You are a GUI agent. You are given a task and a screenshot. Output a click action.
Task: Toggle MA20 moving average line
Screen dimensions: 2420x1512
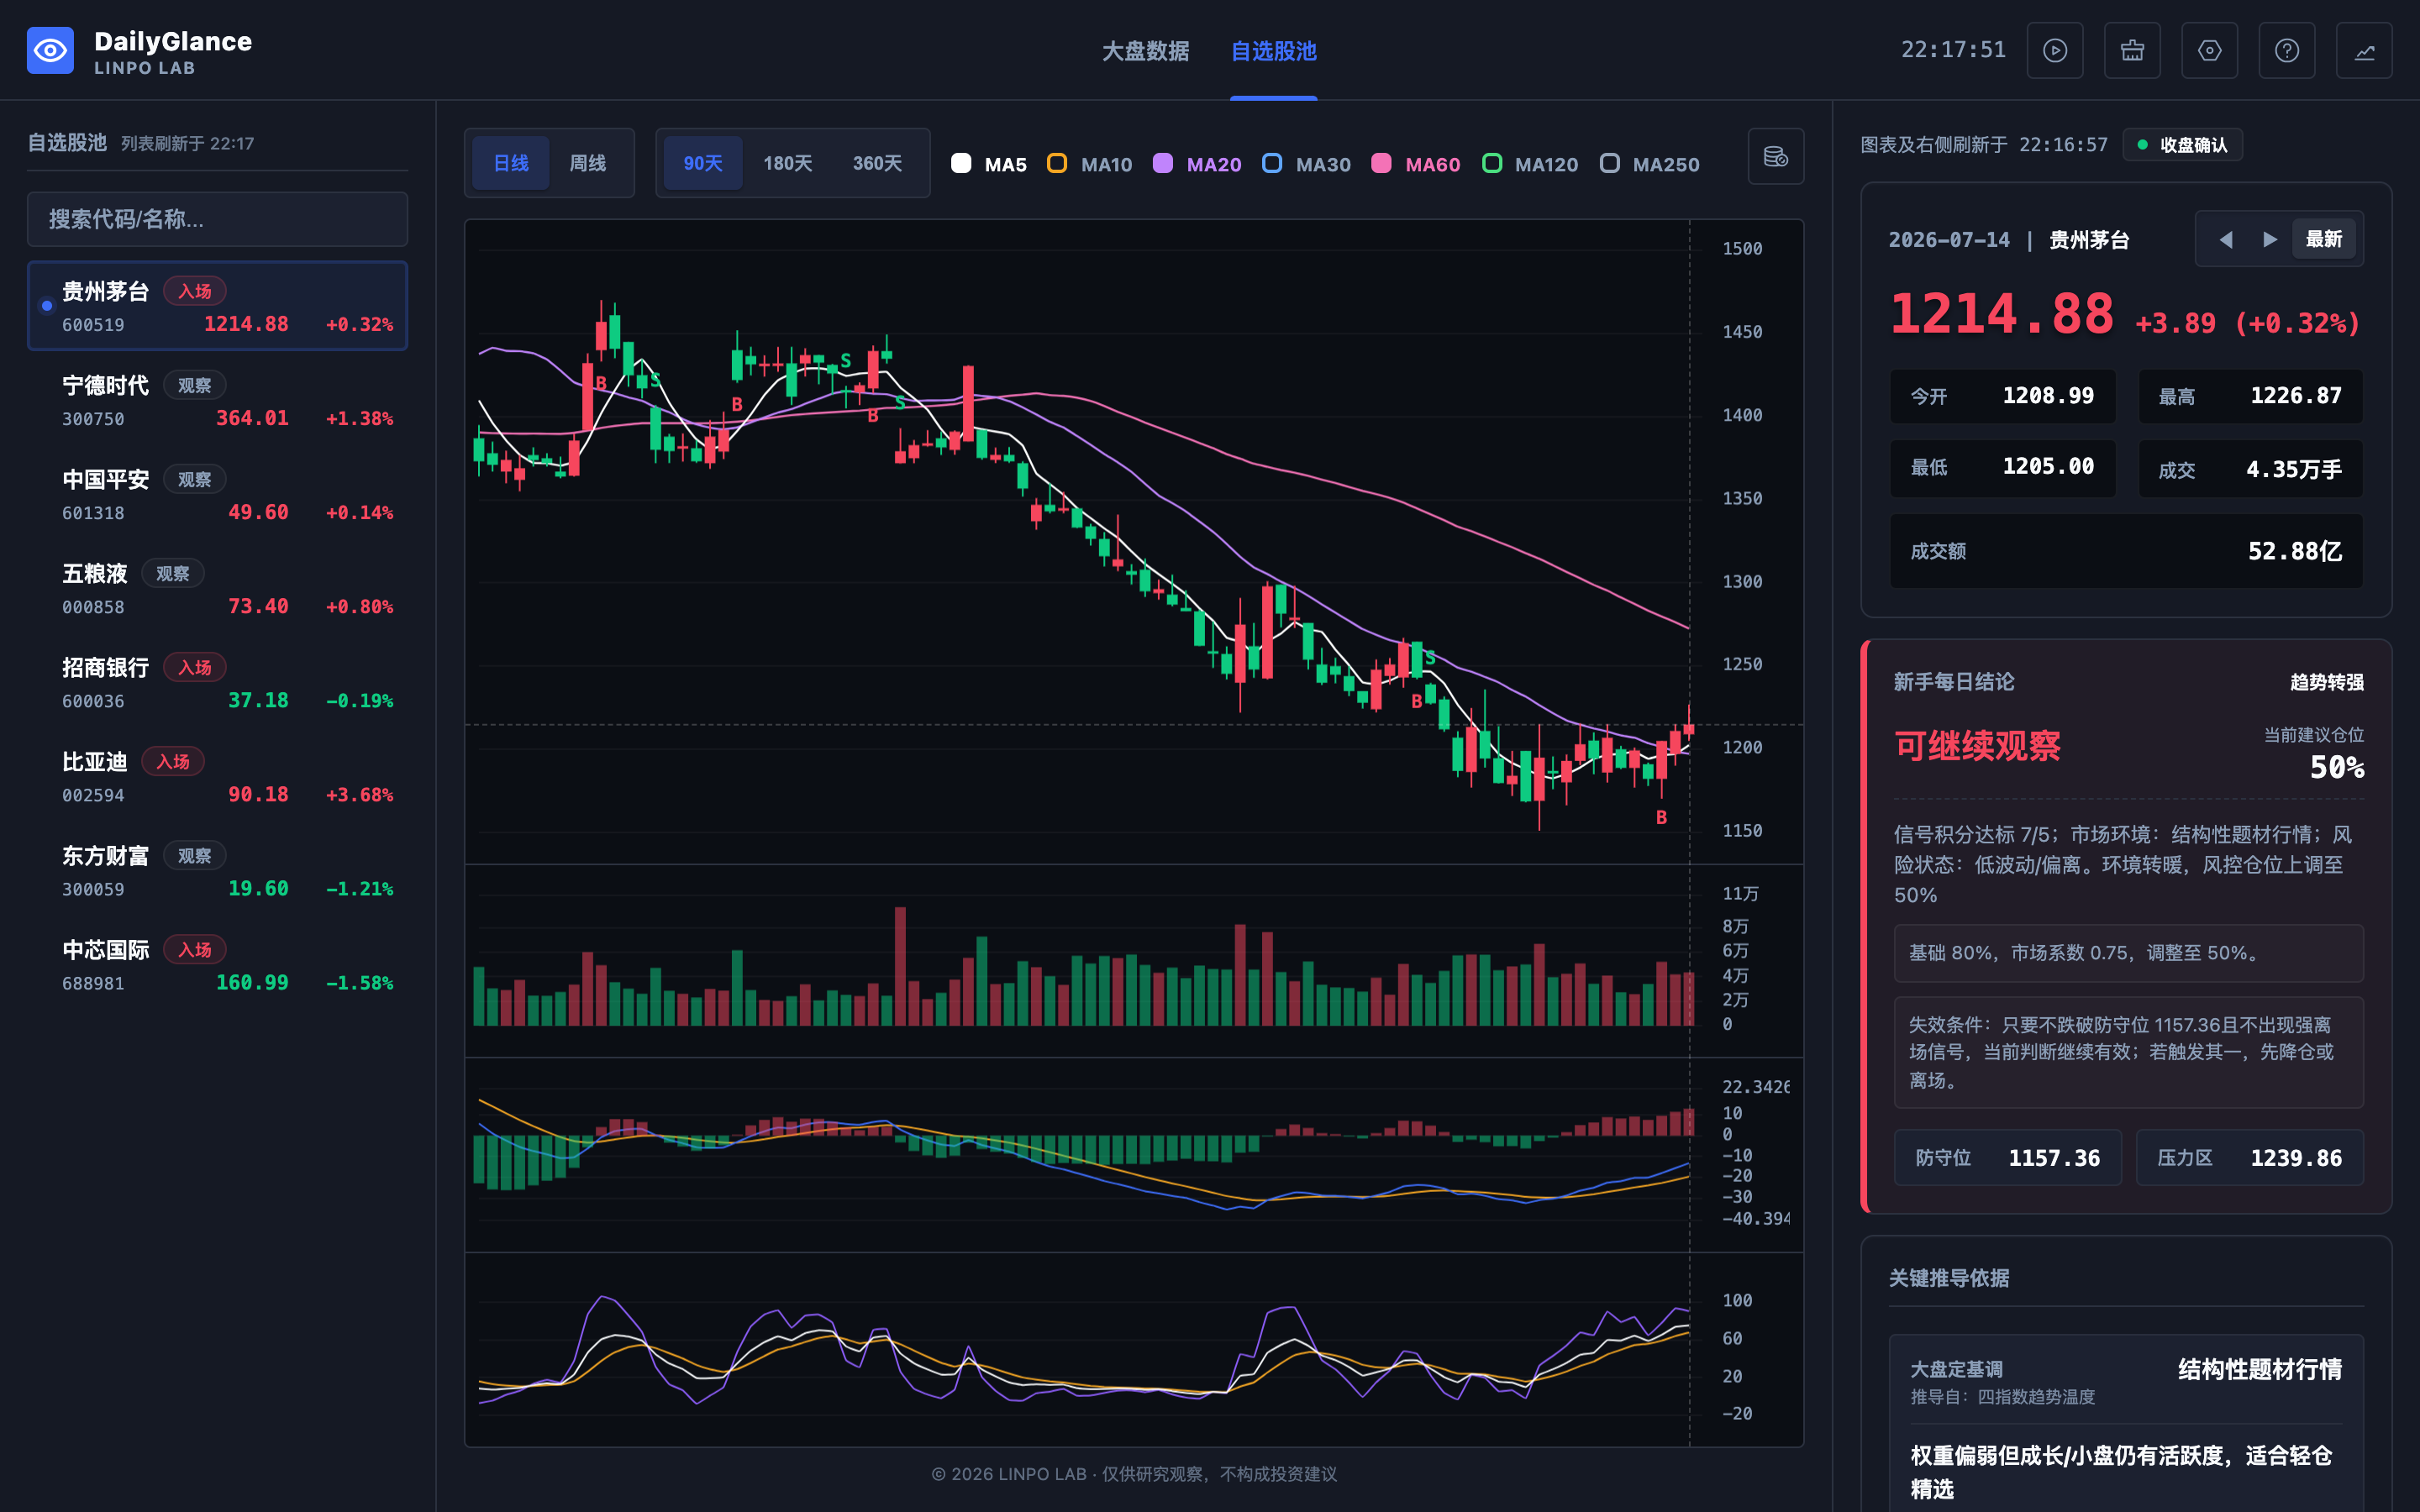(1197, 164)
